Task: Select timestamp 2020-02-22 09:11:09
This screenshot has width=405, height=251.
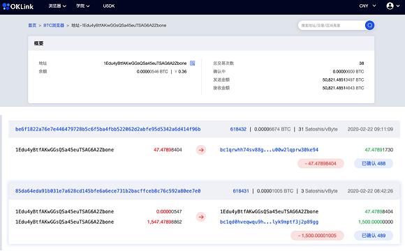Action: [x=370, y=129]
